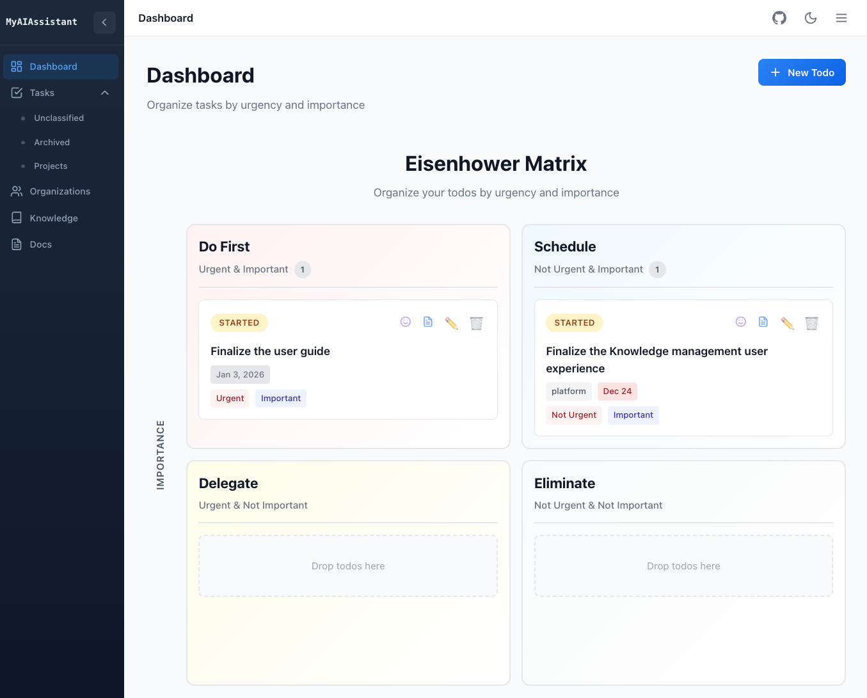Click the Delegate quadrant drop zone
The image size is (867, 698).
pyautogui.click(x=348, y=566)
